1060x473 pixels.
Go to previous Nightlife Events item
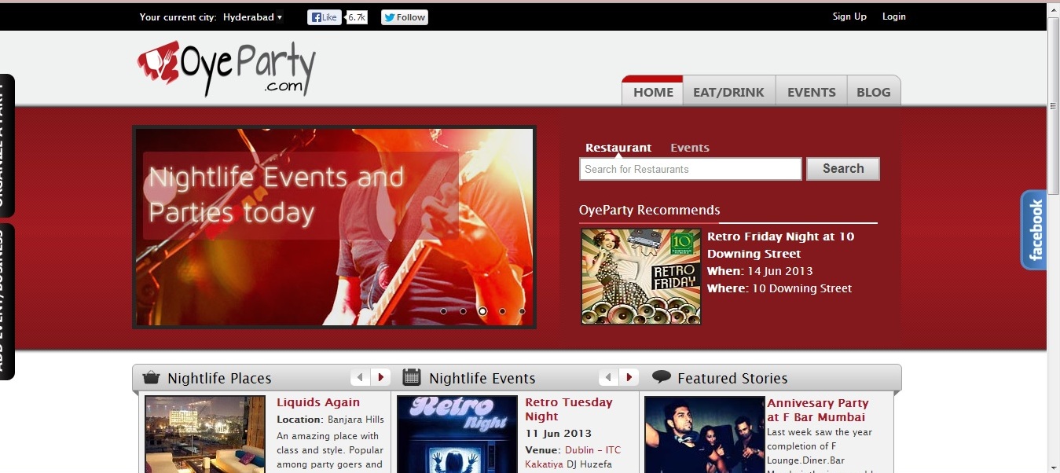tap(609, 378)
